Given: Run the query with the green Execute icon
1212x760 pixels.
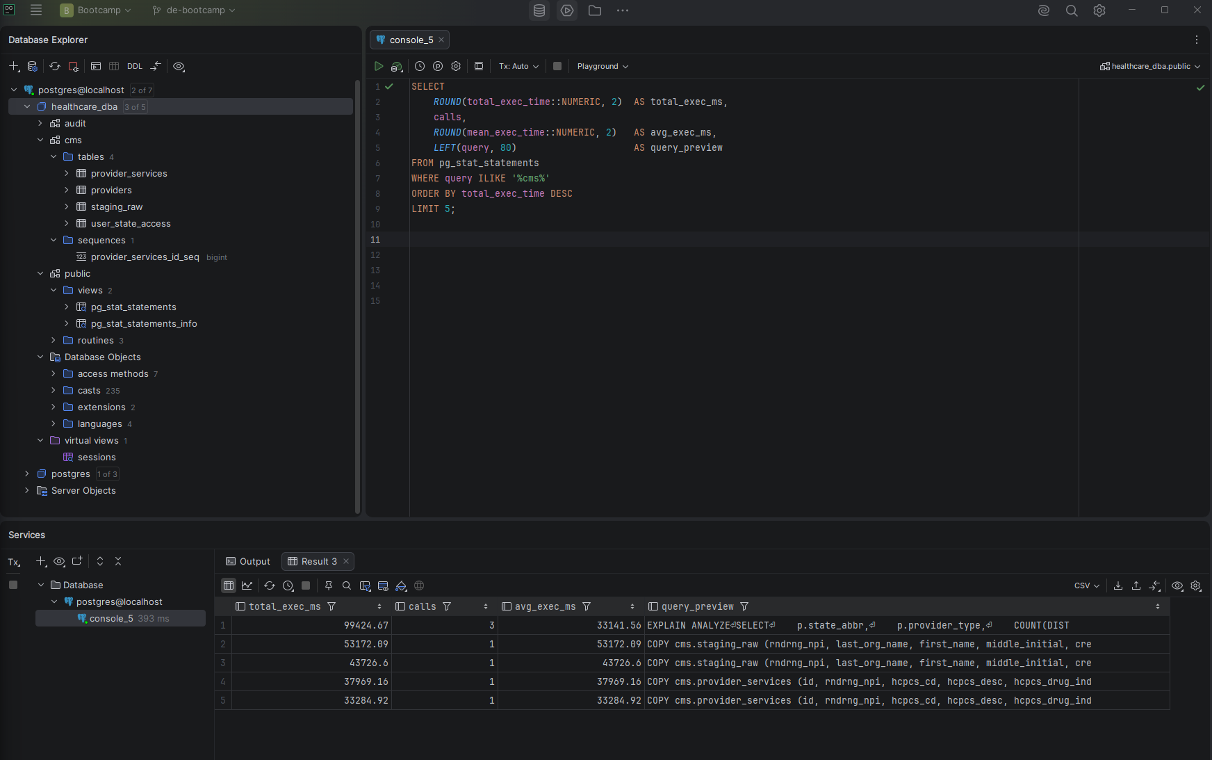Looking at the screenshot, I should (379, 66).
